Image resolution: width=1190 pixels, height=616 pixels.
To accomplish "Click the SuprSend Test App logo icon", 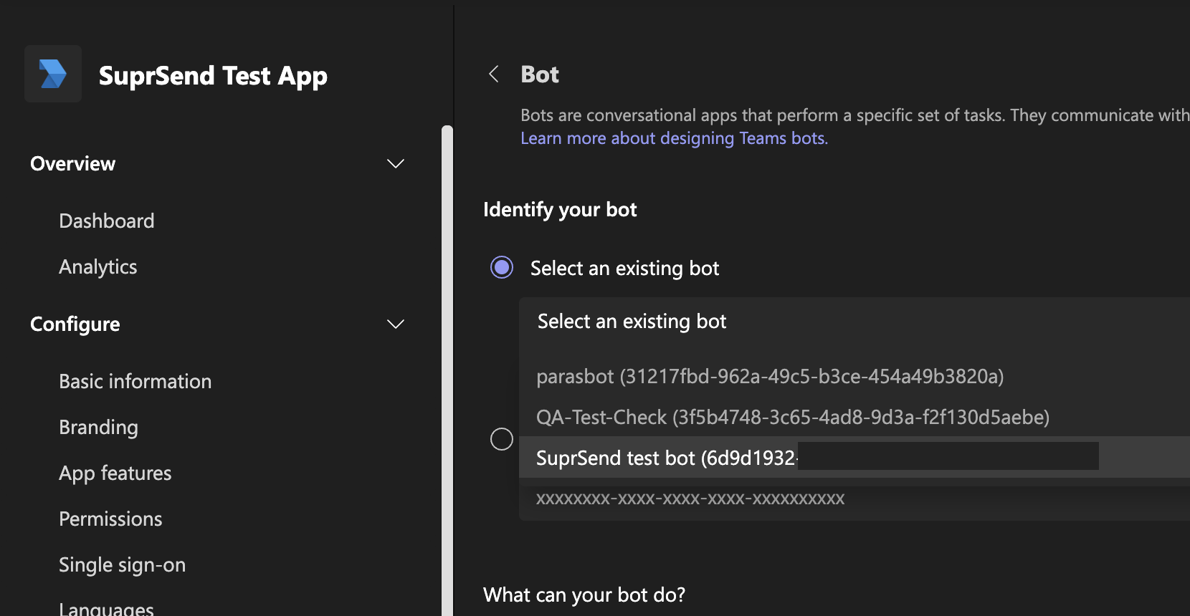I will 53,74.
